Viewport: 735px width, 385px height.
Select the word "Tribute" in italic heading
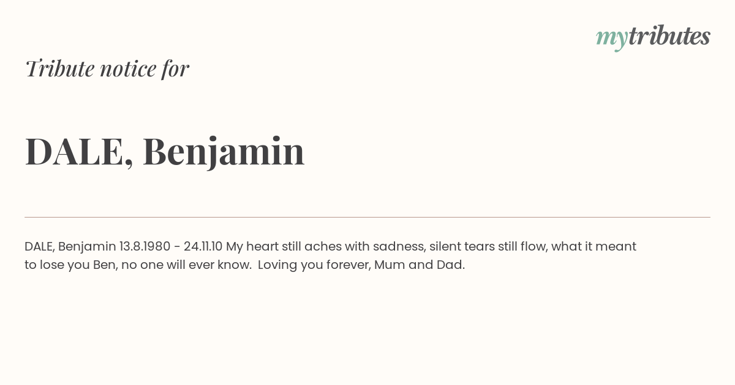(60, 68)
